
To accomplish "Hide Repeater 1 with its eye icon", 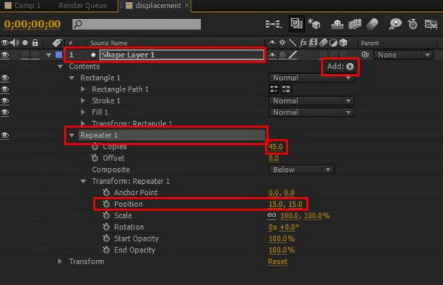I will click(5, 135).
